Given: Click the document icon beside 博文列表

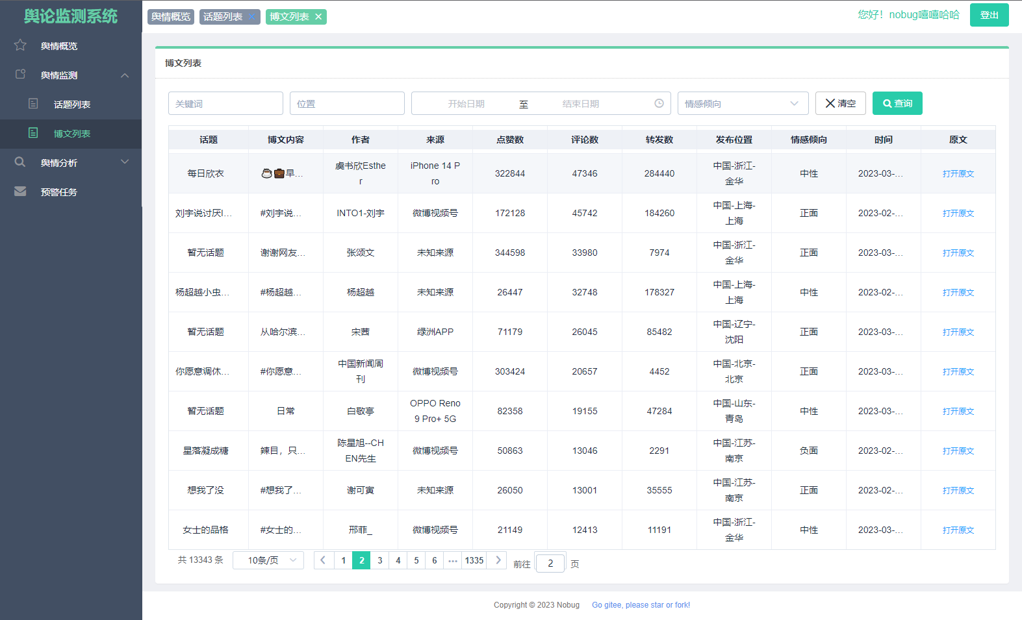Looking at the screenshot, I should tap(33, 132).
